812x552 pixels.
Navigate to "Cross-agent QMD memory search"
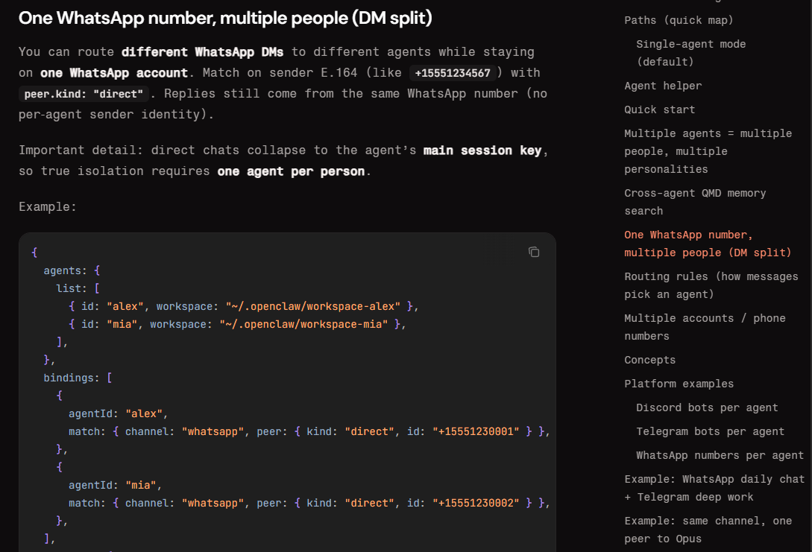(695, 202)
